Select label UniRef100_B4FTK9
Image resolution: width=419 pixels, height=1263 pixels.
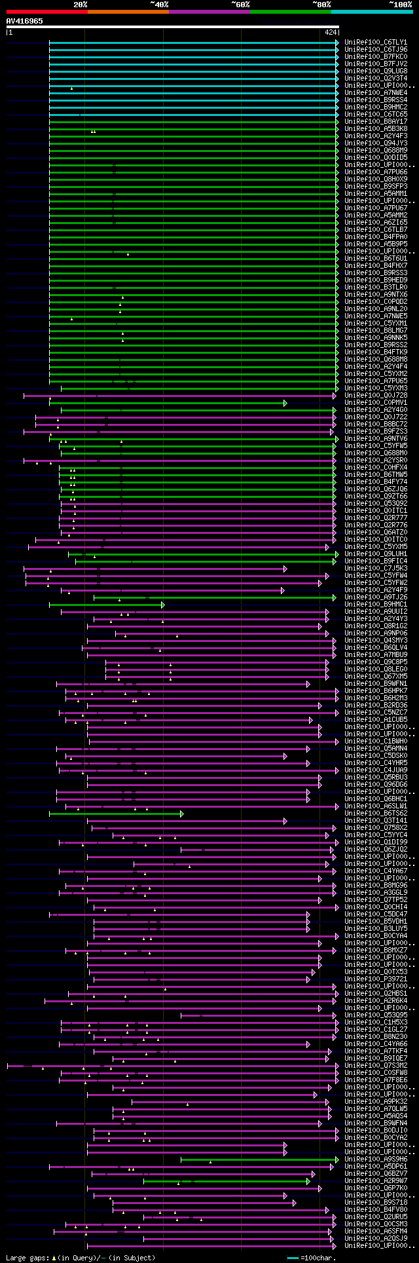click(x=376, y=352)
